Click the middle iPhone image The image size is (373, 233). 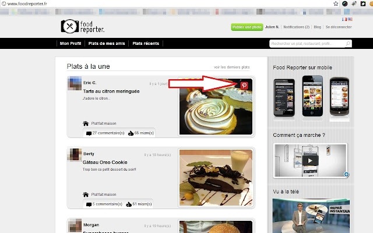(312, 96)
